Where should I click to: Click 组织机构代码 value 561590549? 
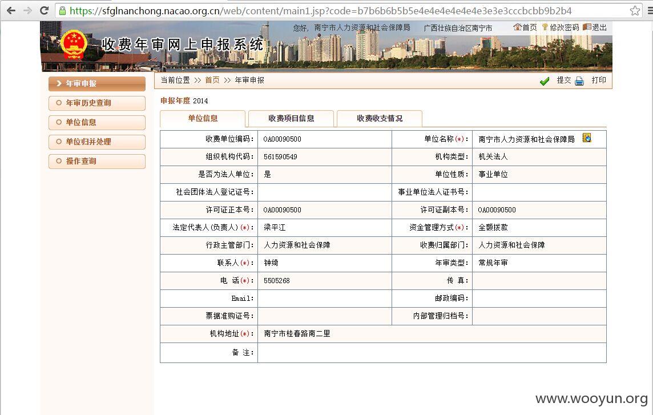pyautogui.click(x=280, y=156)
